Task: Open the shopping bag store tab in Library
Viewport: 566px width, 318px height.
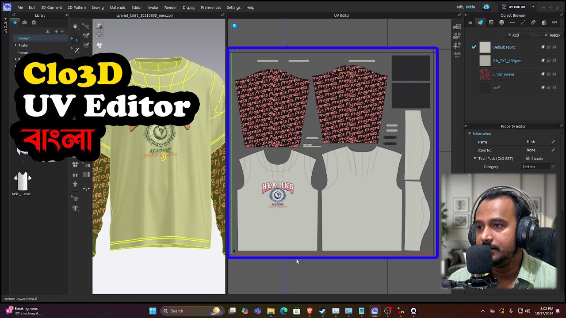Action: pos(34,23)
